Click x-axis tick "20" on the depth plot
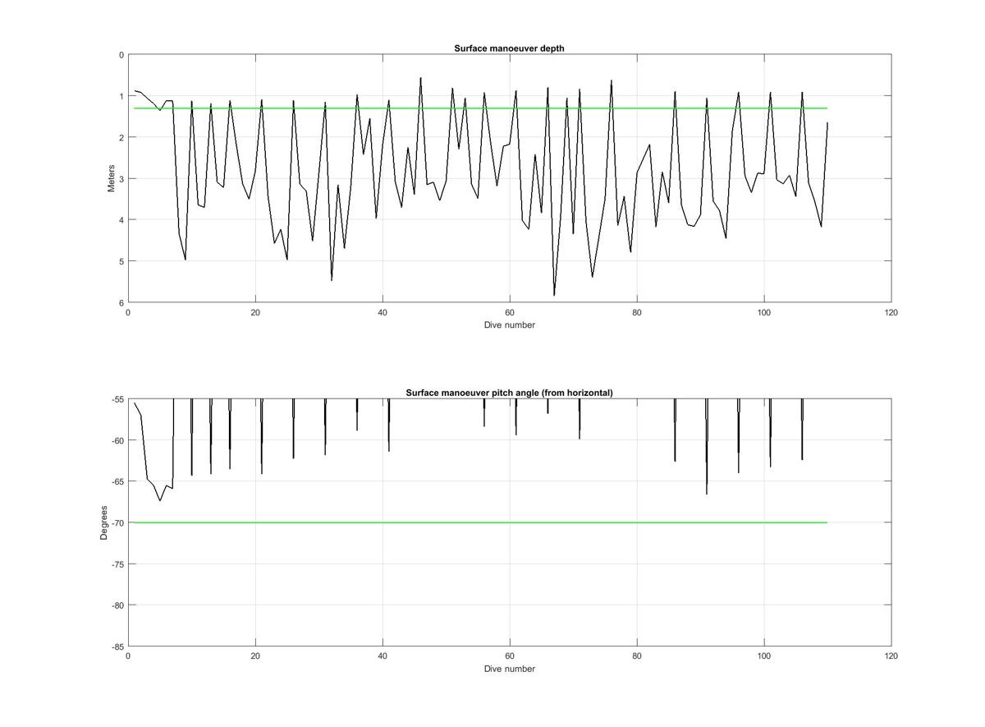This screenshot has width=985, height=727. [x=255, y=312]
